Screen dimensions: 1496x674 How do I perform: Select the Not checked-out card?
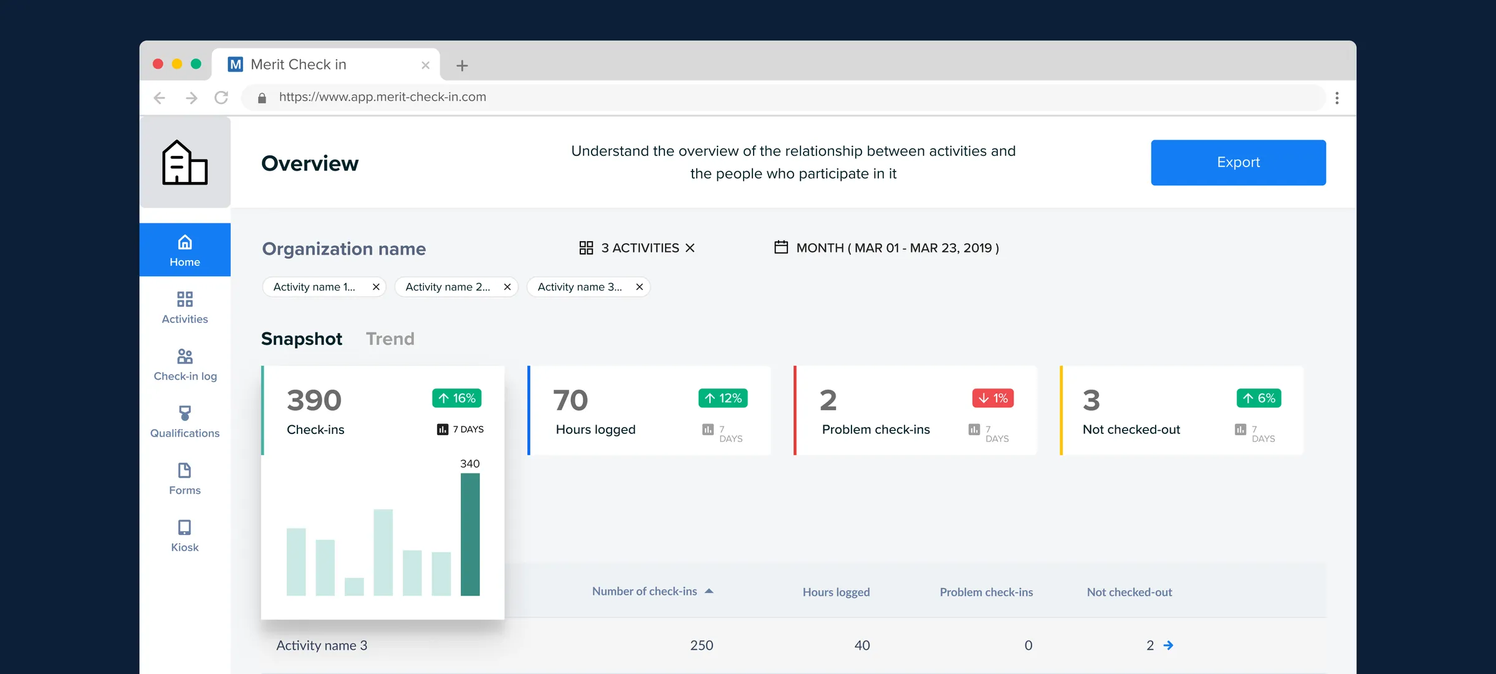point(1181,410)
